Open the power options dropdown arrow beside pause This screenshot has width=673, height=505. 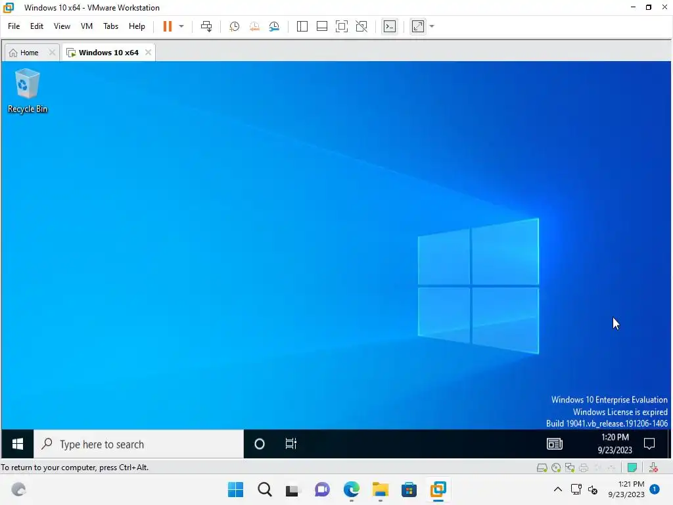click(x=181, y=26)
